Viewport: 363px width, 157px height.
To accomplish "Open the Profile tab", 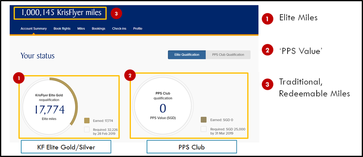I will [x=138, y=29].
